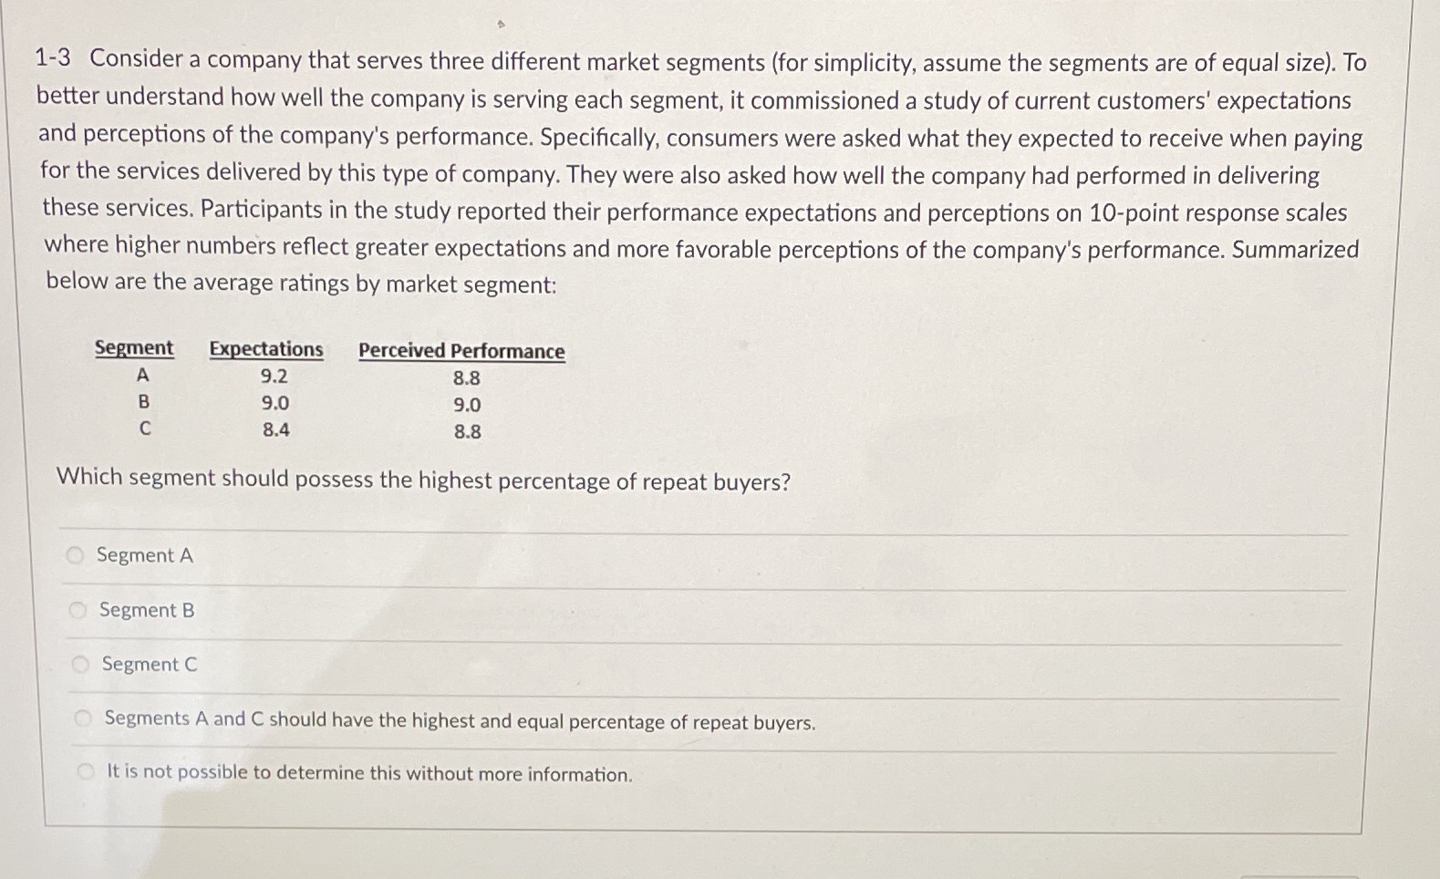Select the Segment C radio button

point(80,664)
